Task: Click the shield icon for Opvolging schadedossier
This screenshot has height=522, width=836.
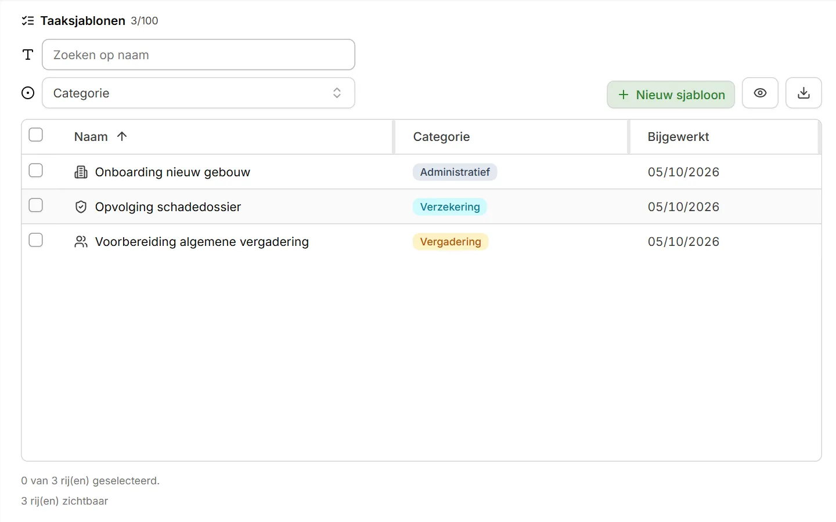Action: [81, 207]
